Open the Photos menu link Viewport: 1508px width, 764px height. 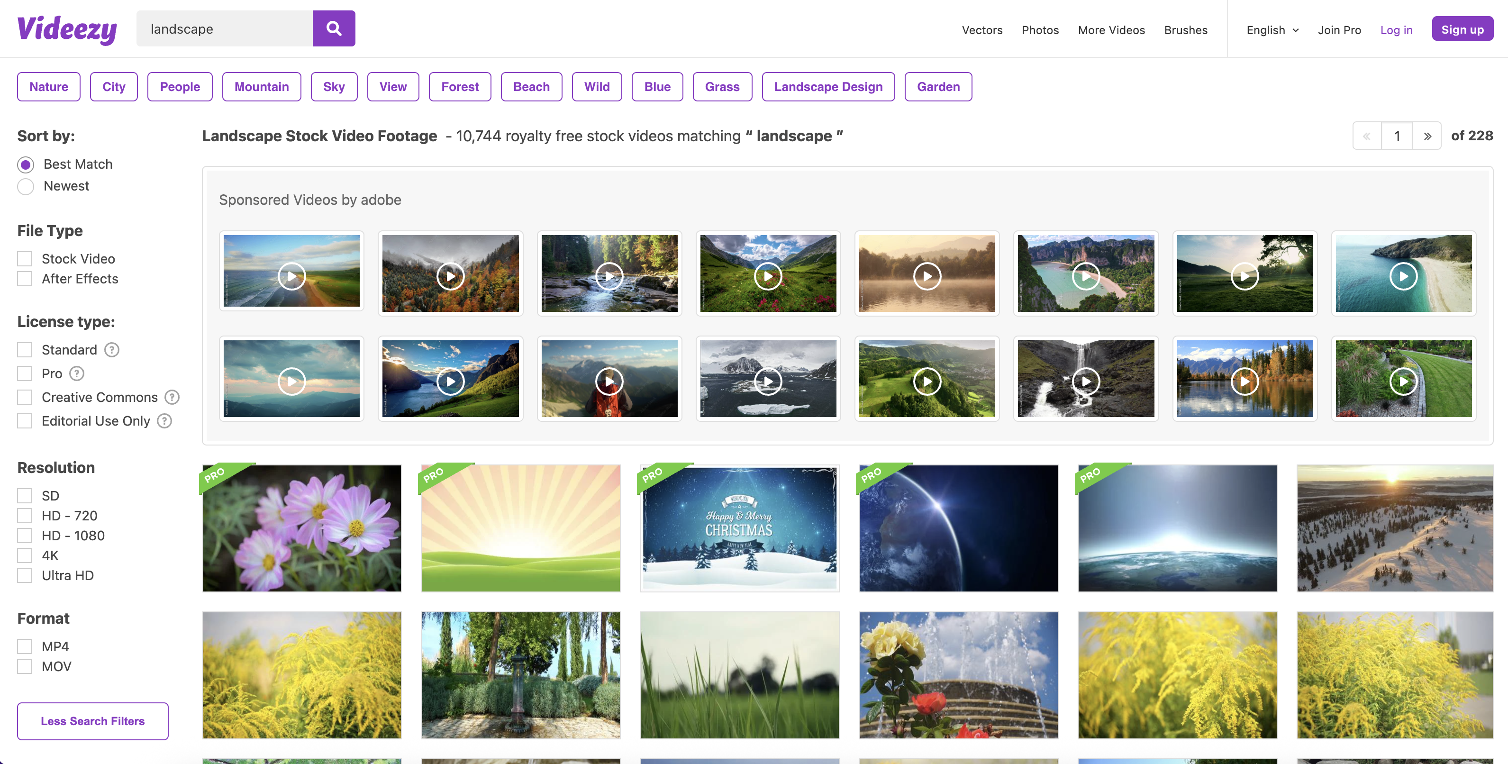click(x=1040, y=30)
